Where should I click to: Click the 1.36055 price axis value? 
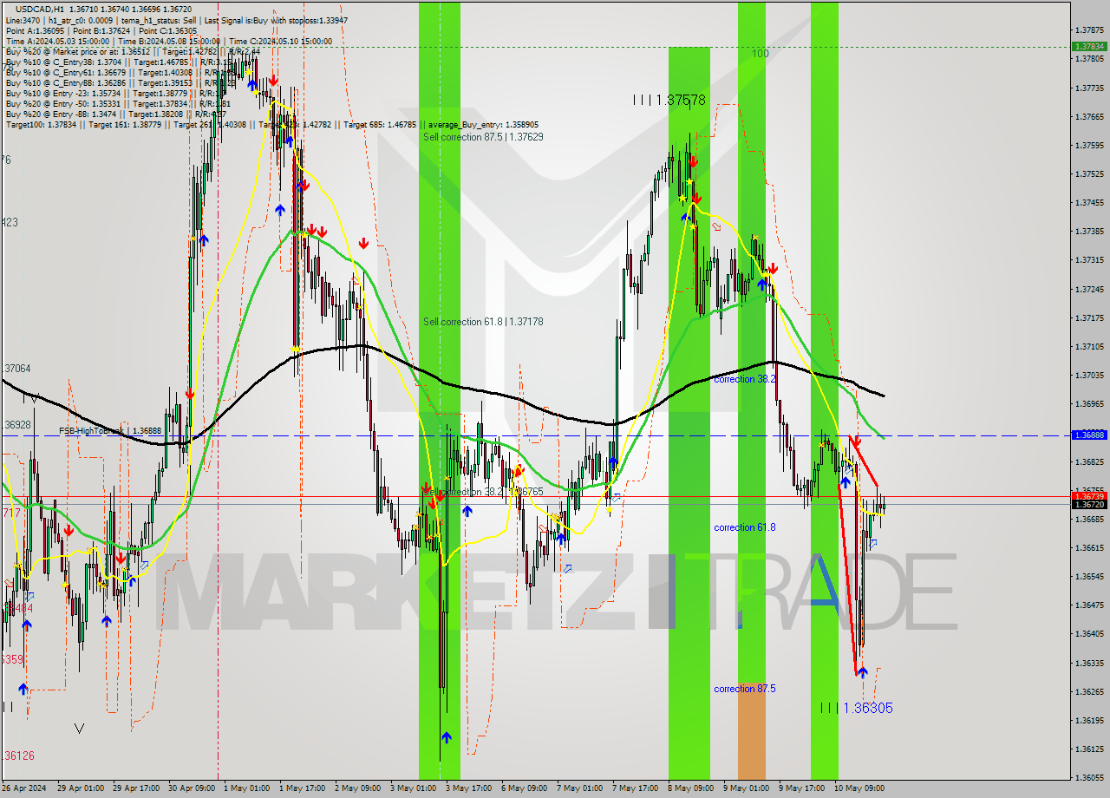coord(1088,778)
